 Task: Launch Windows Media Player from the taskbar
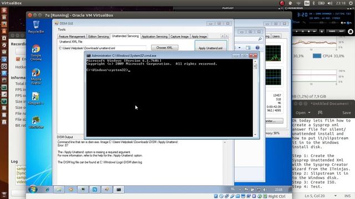click(x=71, y=190)
